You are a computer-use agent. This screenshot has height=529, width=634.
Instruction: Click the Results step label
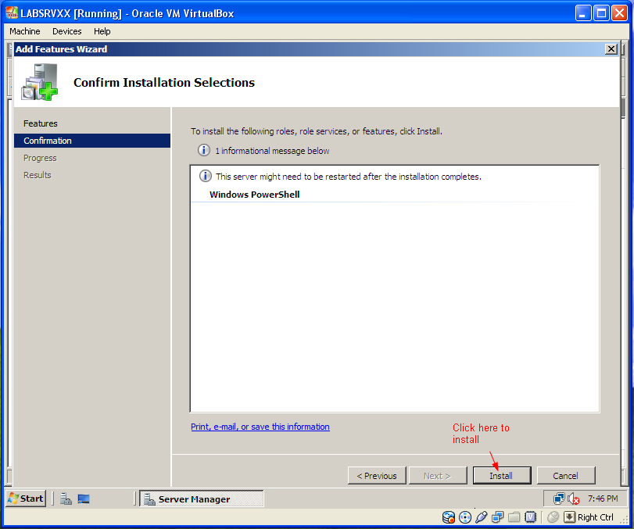click(38, 175)
